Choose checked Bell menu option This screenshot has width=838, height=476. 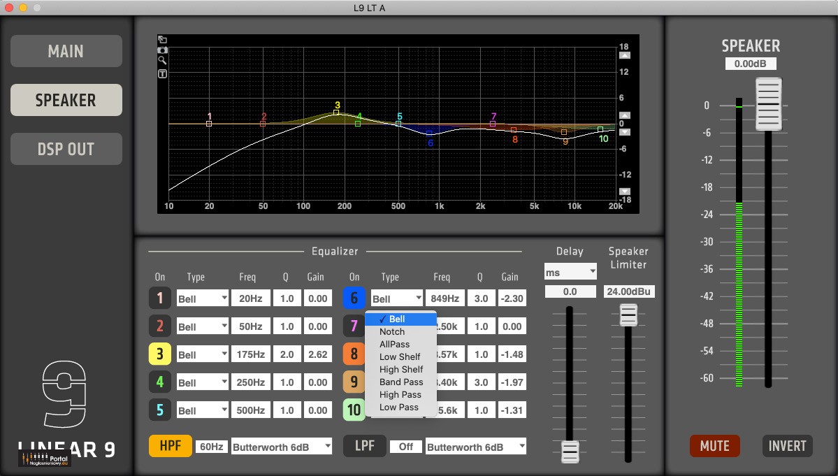pos(401,319)
